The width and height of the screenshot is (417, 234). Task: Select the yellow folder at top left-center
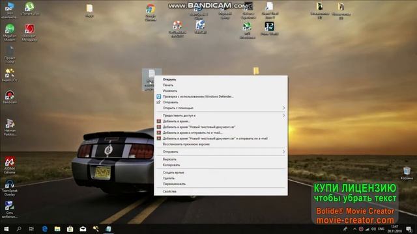pyautogui.click(x=89, y=10)
